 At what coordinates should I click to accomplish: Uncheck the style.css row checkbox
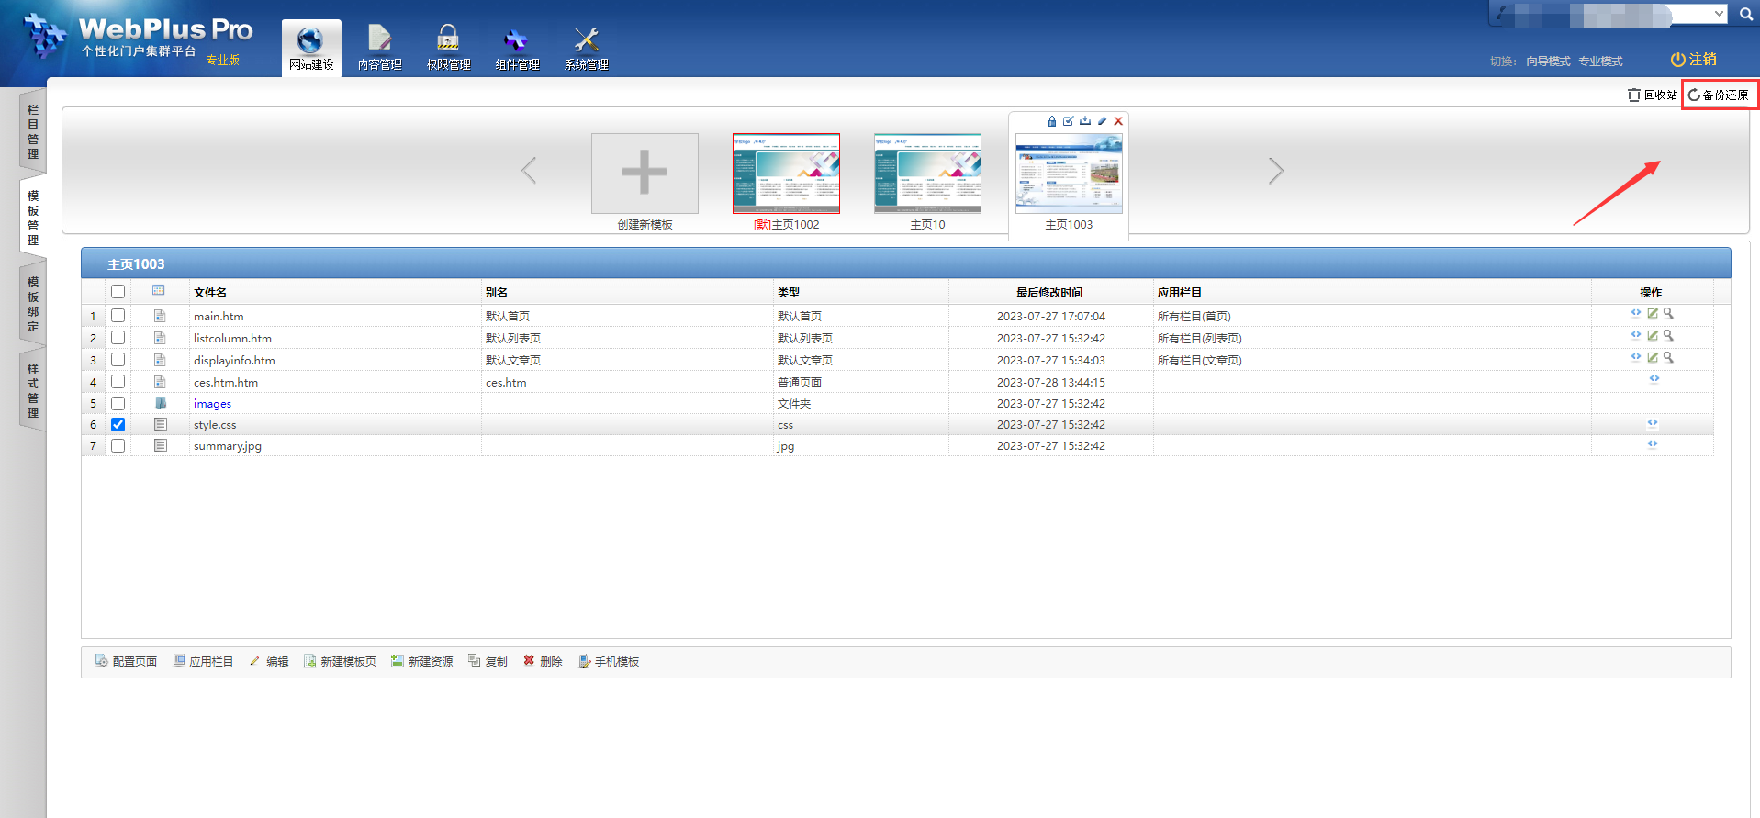point(118,424)
